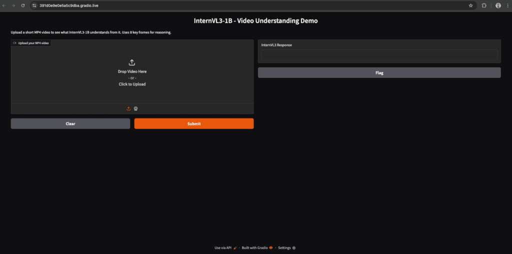Click the 'InternVL3 Response' label

click(x=276, y=45)
